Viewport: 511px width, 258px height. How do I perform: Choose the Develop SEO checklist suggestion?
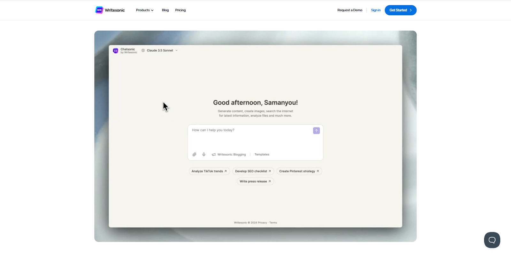click(253, 171)
